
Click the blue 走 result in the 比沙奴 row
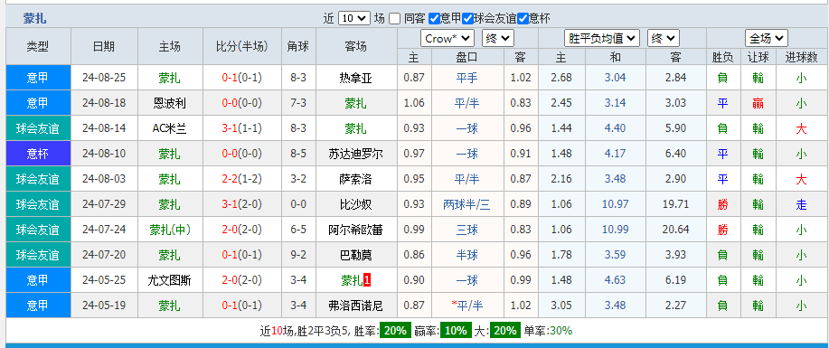tap(802, 204)
